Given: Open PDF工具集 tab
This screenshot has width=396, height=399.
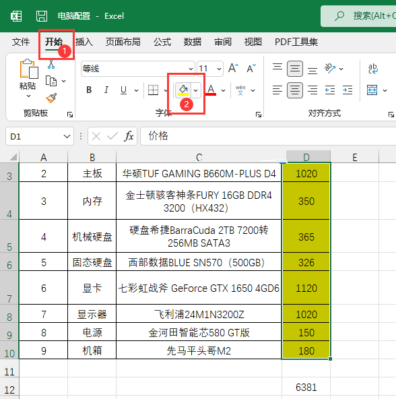Looking at the screenshot, I should 296,42.
